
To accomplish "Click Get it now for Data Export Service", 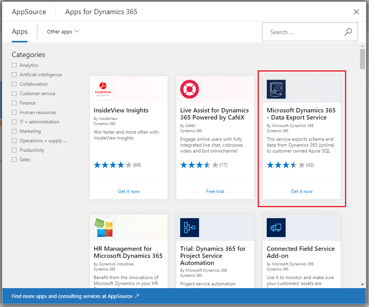I will [x=302, y=191].
